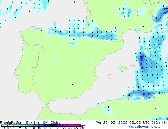Viewport: 168px width, 129px height.
Task: Select the 5–10 legend color swatch
Action: point(29,126)
